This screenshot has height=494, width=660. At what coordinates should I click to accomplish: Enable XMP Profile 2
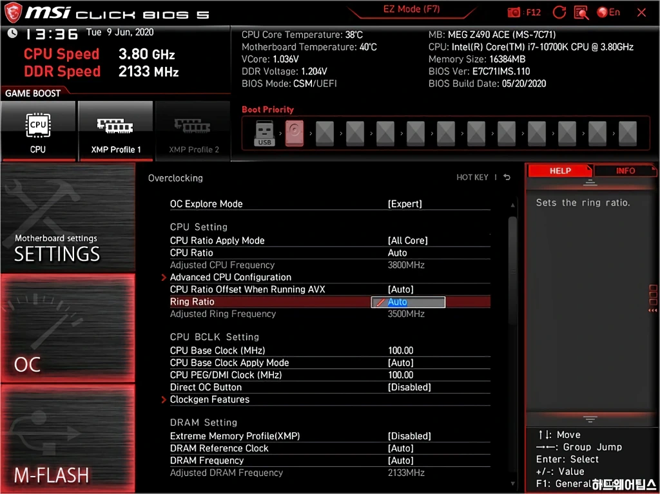point(193,131)
